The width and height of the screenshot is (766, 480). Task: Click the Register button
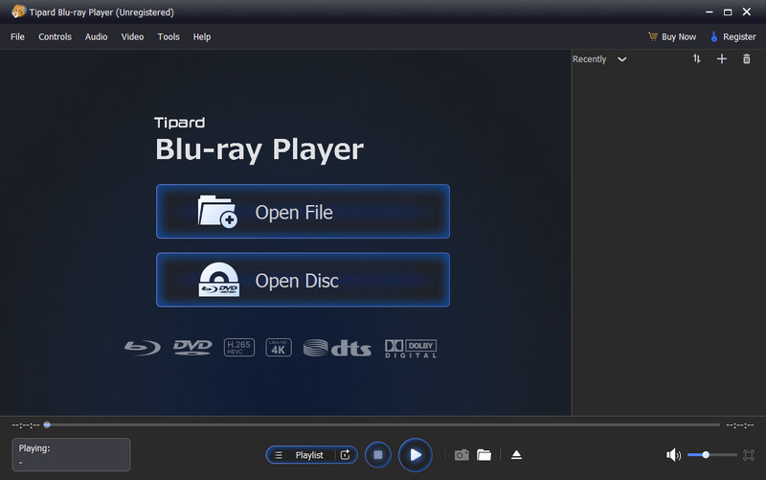pos(733,37)
